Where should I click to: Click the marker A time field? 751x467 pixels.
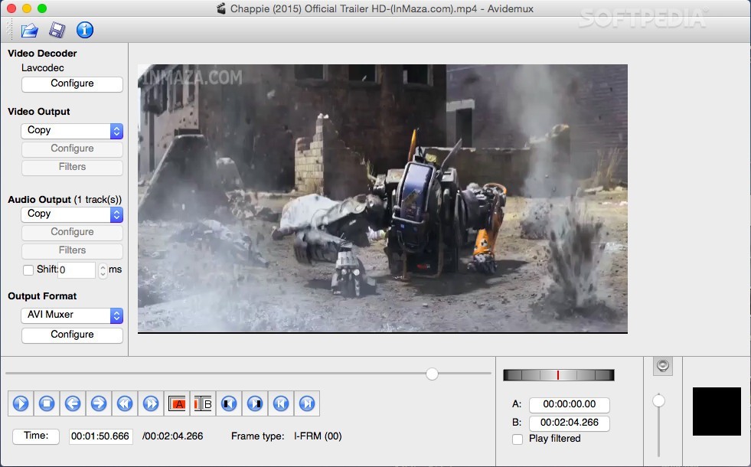pos(569,405)
